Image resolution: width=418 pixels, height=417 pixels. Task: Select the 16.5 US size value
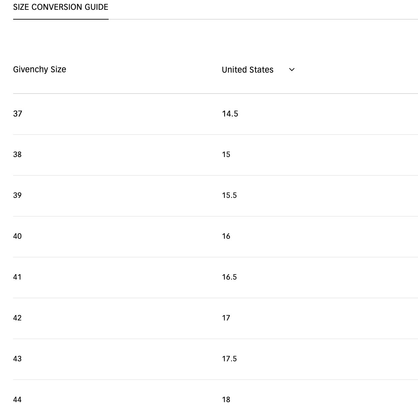[x=229, y=277]
